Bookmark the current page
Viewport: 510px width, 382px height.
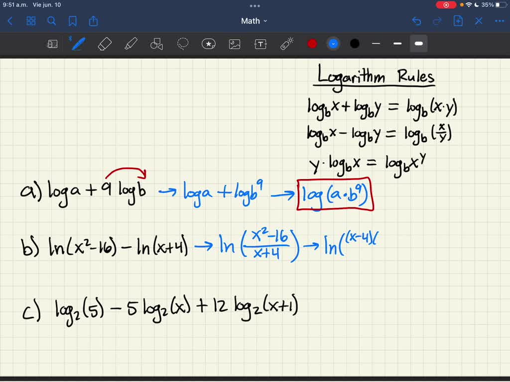click(x=73, y=21)
